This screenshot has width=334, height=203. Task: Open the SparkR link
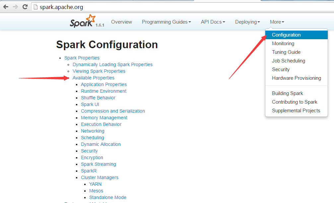tap(89, 171)
